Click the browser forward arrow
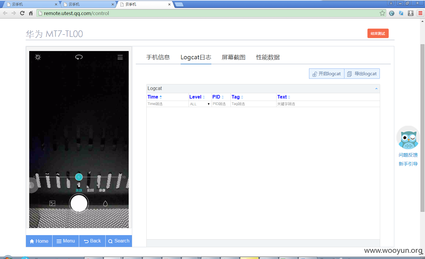Screen dimensions: 425x259 [14, 13]
